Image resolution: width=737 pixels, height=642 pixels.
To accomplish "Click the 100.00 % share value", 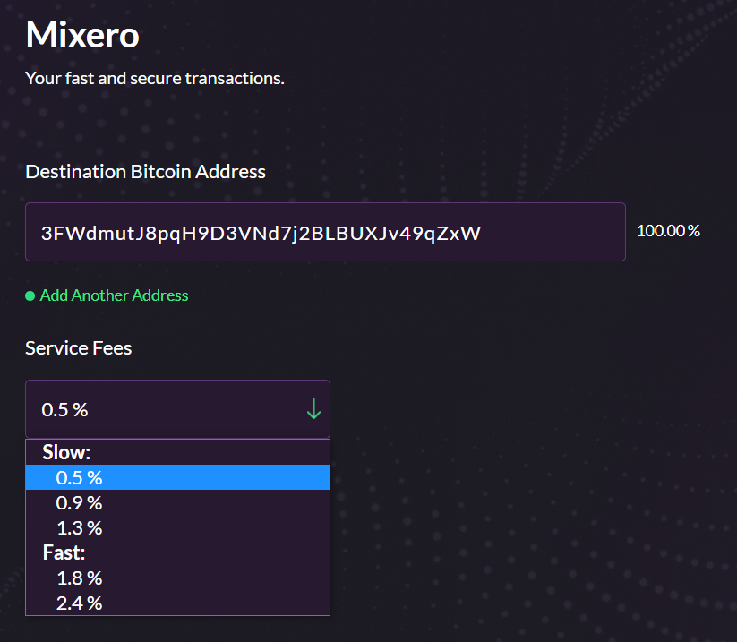I will 668,231.
